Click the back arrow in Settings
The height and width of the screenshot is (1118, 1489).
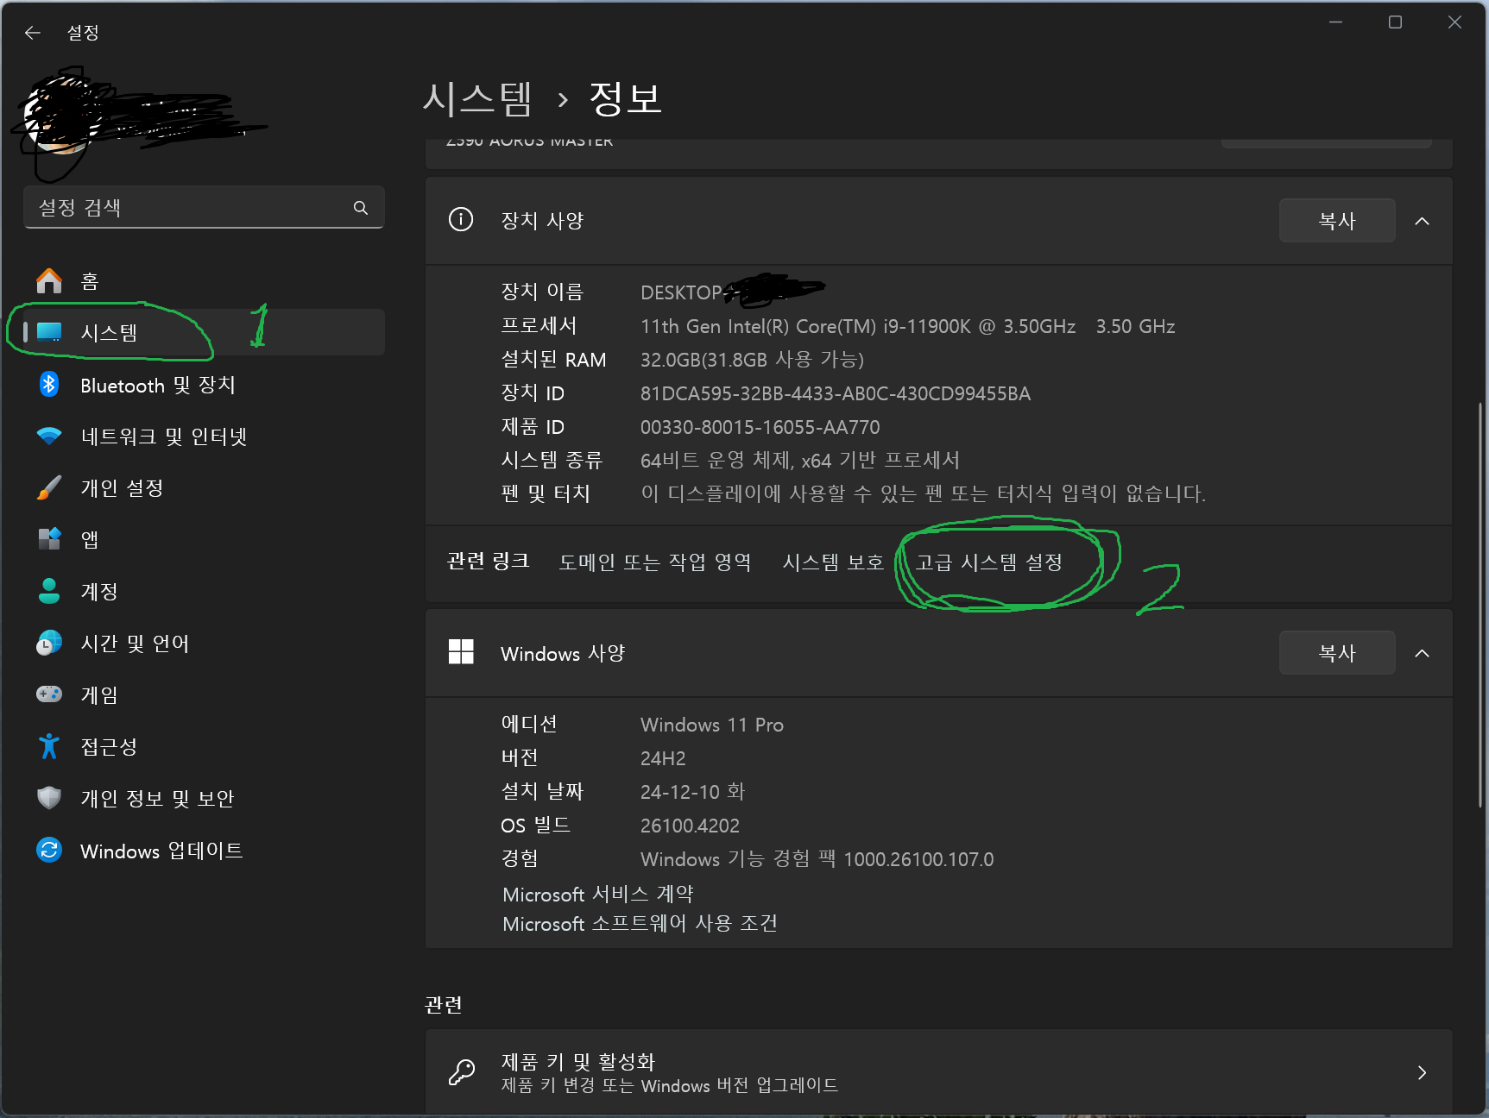coord(33,33)
